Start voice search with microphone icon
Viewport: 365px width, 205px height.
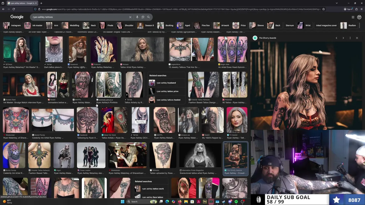[x=137, y=17]
